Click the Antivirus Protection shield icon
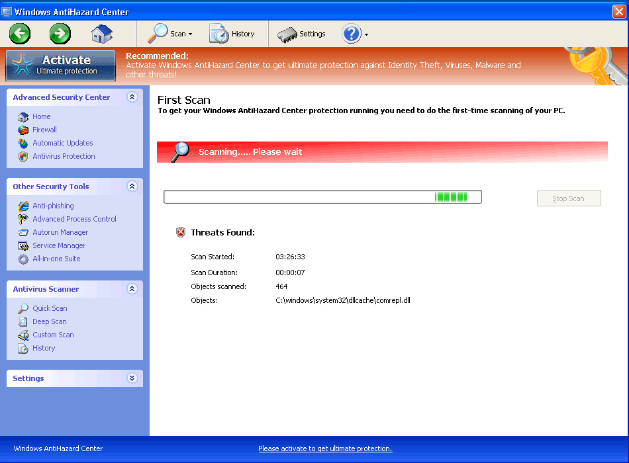Screen dimensions: 629x463 click(23, 157)
